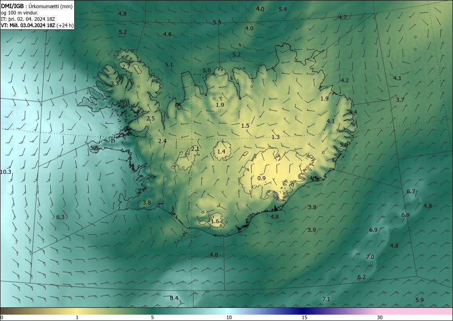Click the map value 3.9
This screenshot has height=321, width=453.
[x=312, y=230]
